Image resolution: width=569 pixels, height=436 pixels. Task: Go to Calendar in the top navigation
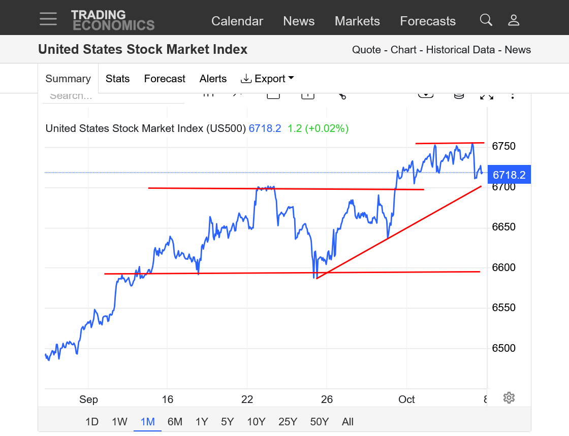click(237, 21)
